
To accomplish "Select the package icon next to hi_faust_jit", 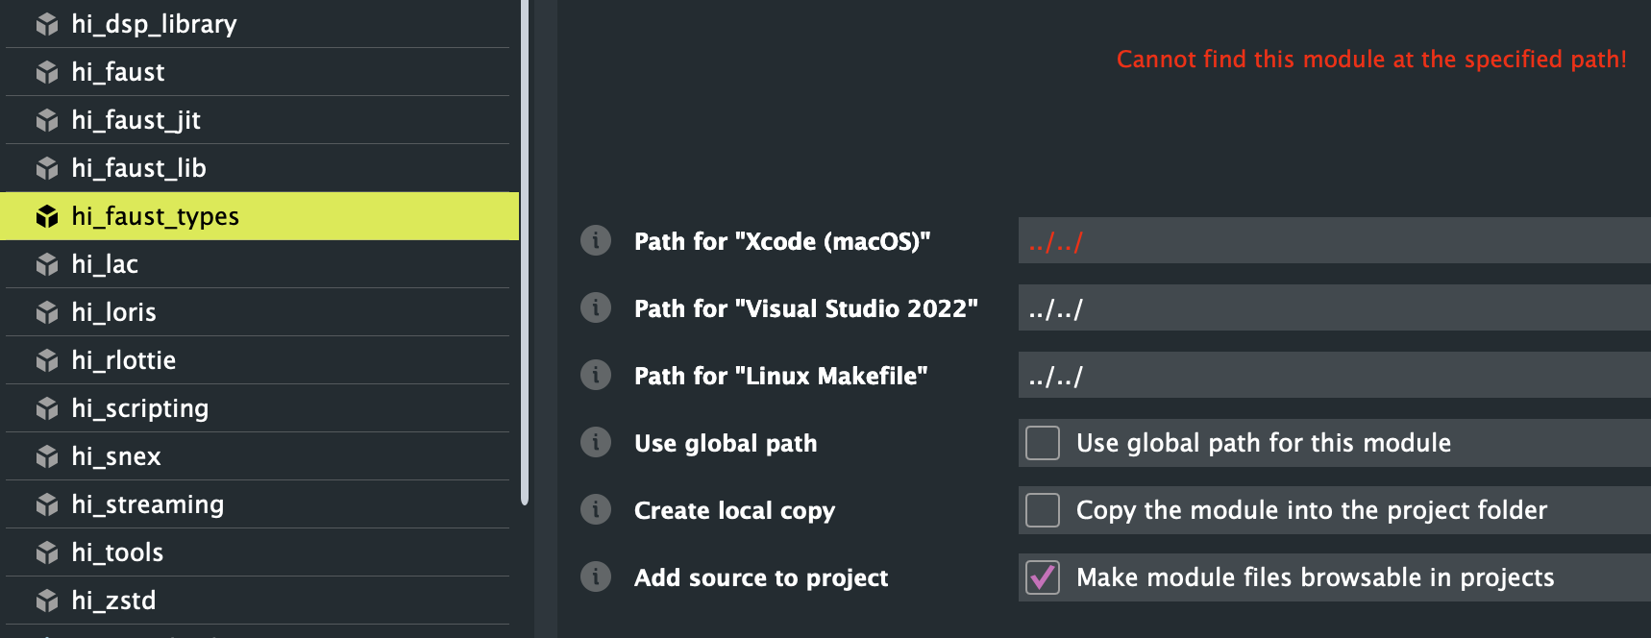I will click(x=47, y=120).
